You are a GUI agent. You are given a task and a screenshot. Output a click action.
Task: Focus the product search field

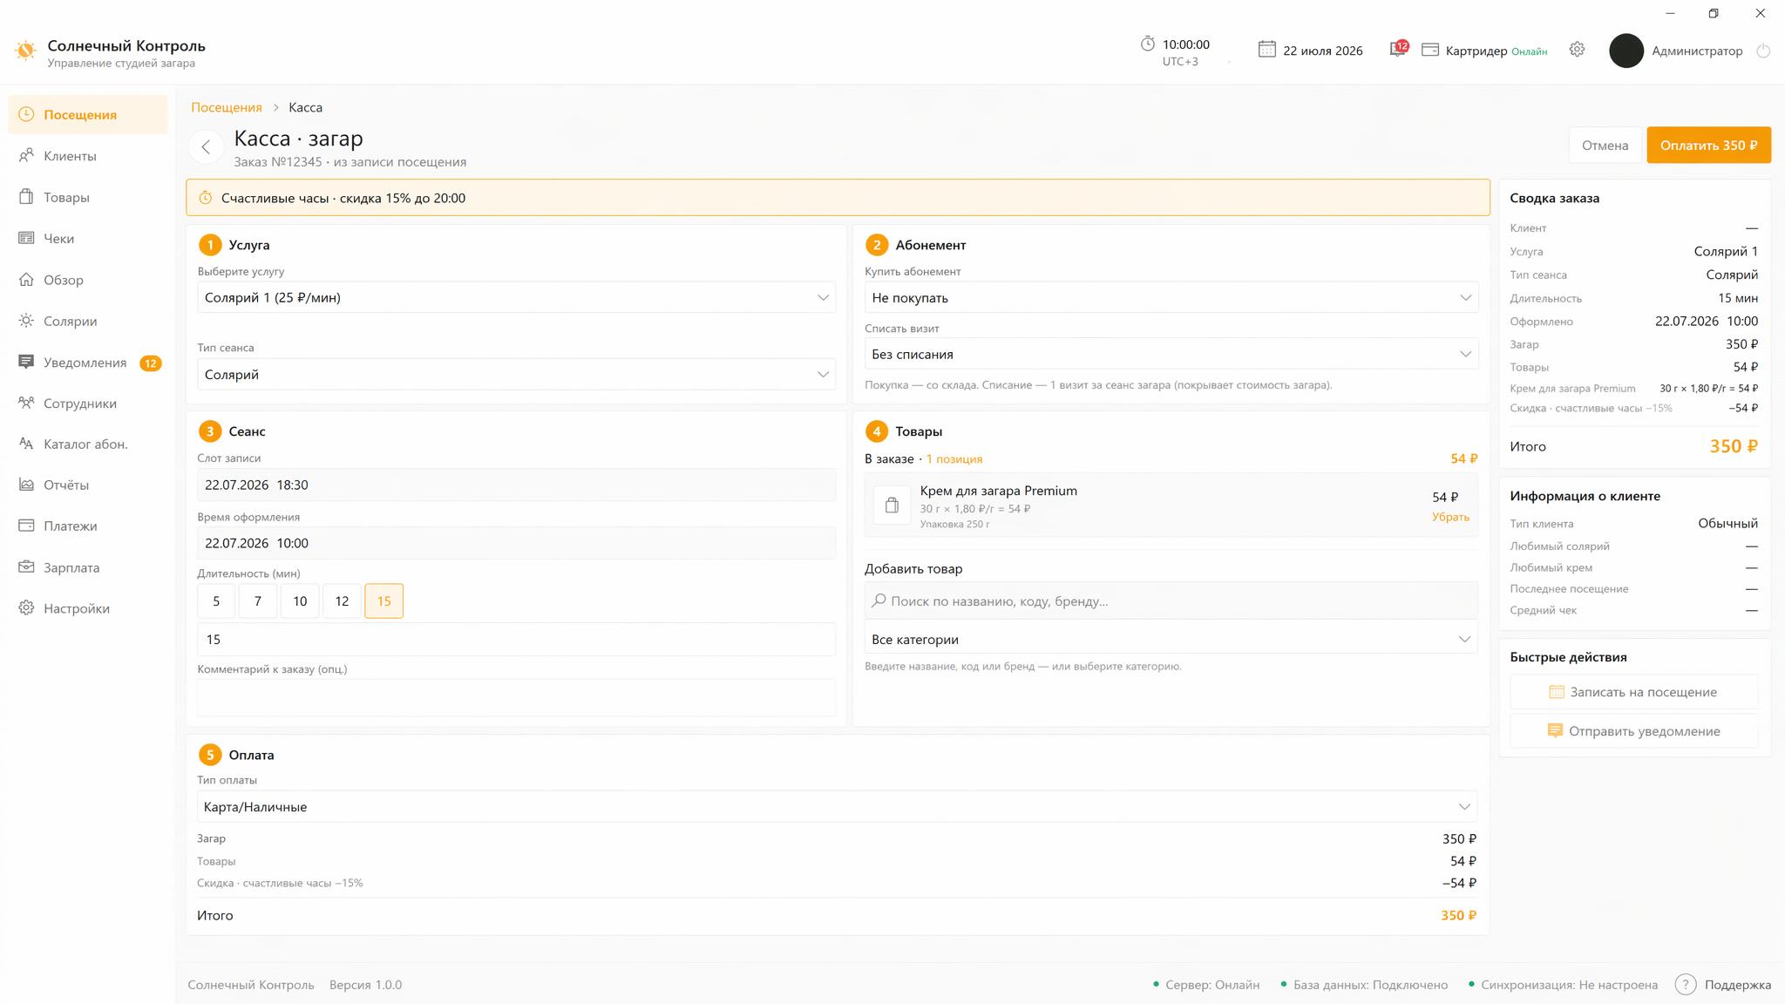[1171, 600]
